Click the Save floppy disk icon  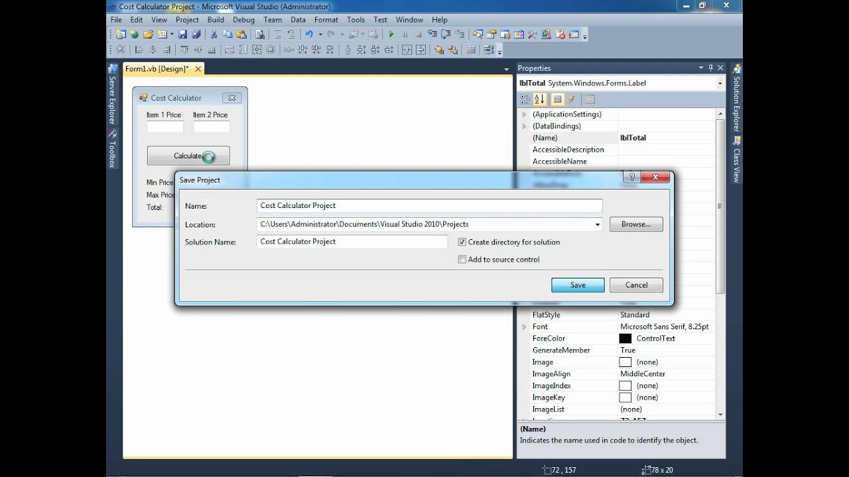click(183, 34)
